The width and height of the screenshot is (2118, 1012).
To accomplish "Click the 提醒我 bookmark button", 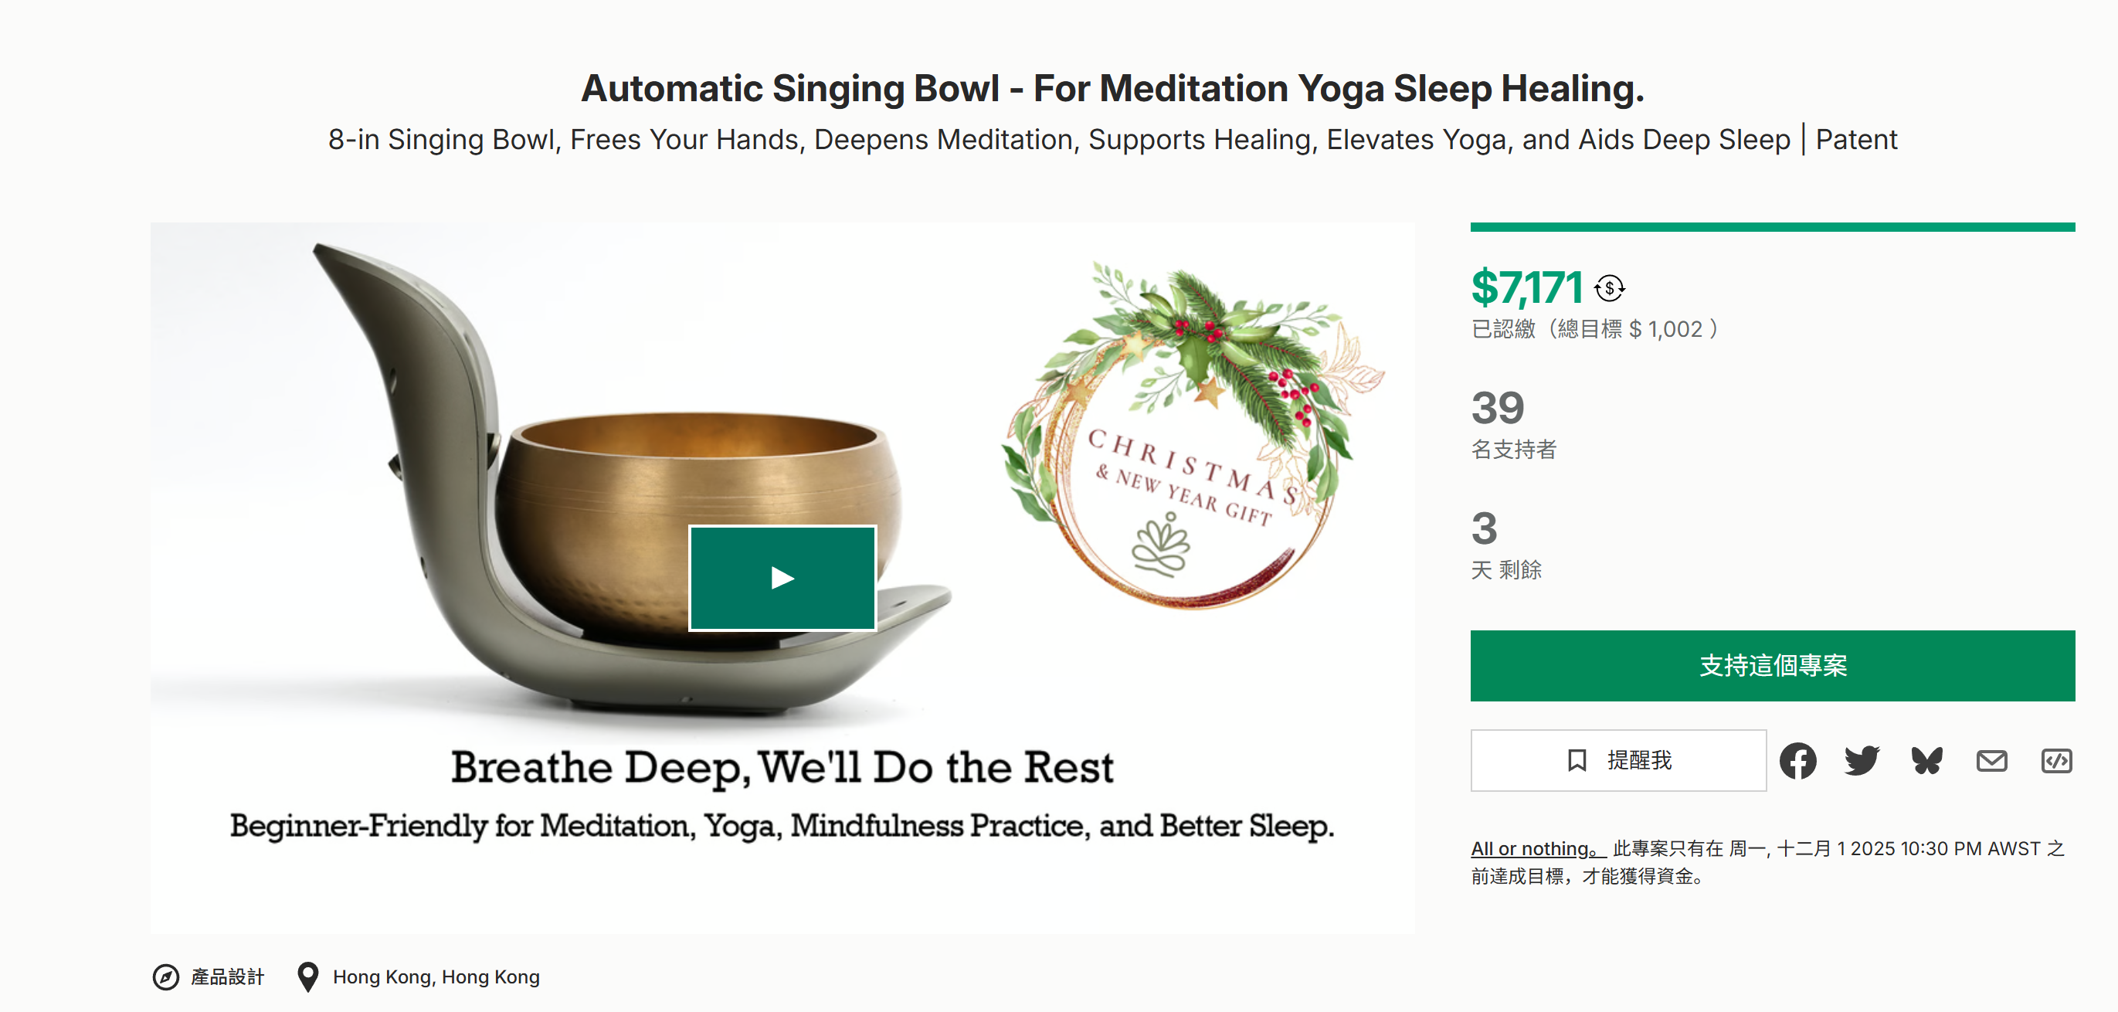I will [1617, 760].
